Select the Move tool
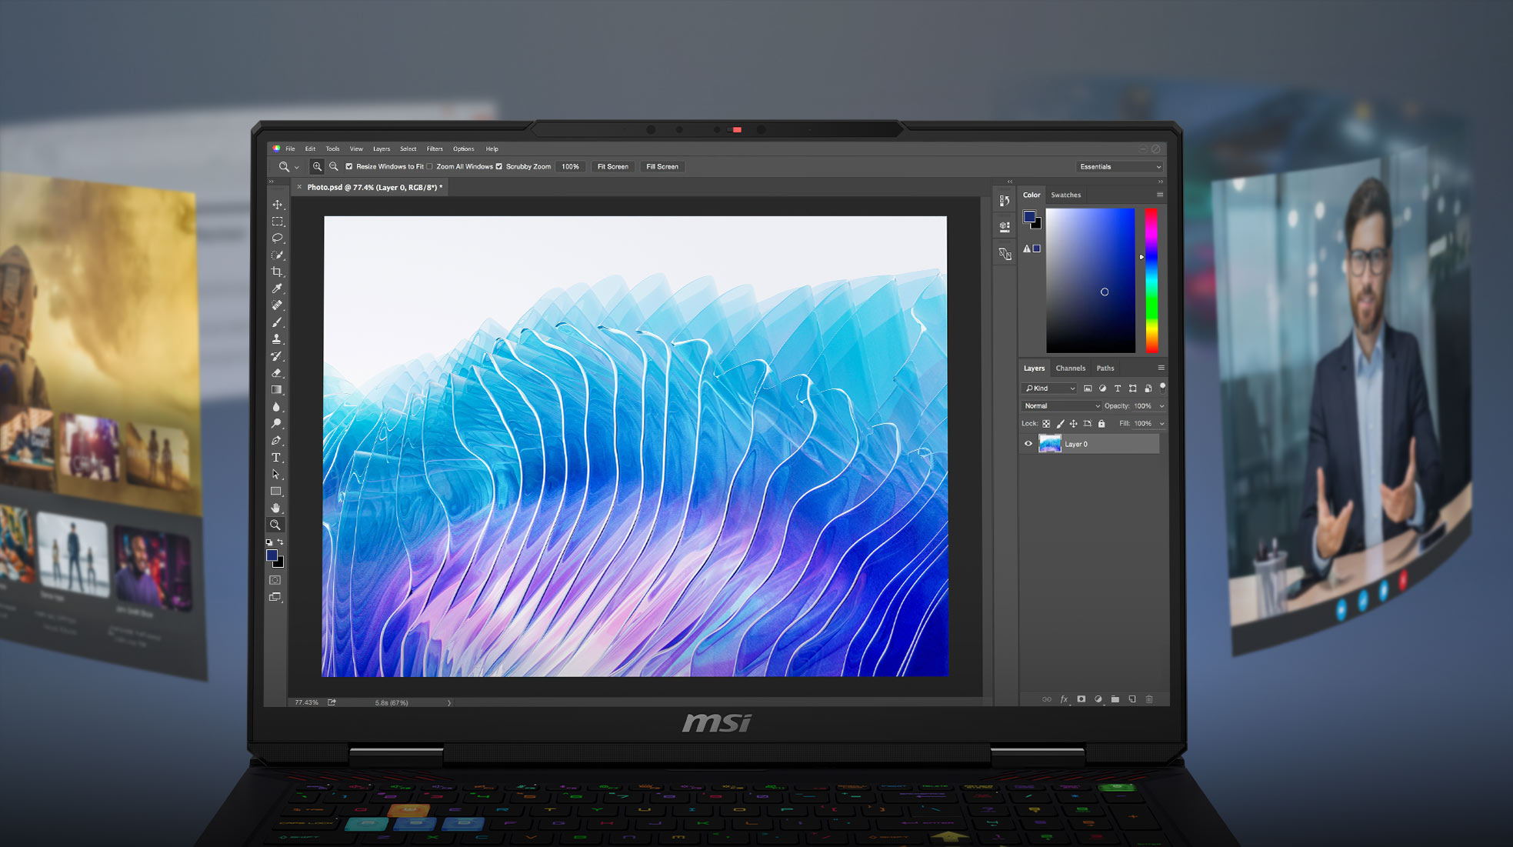Viewport: 1513px width, 847px height. pyautogui.click(x=277, y=205)
